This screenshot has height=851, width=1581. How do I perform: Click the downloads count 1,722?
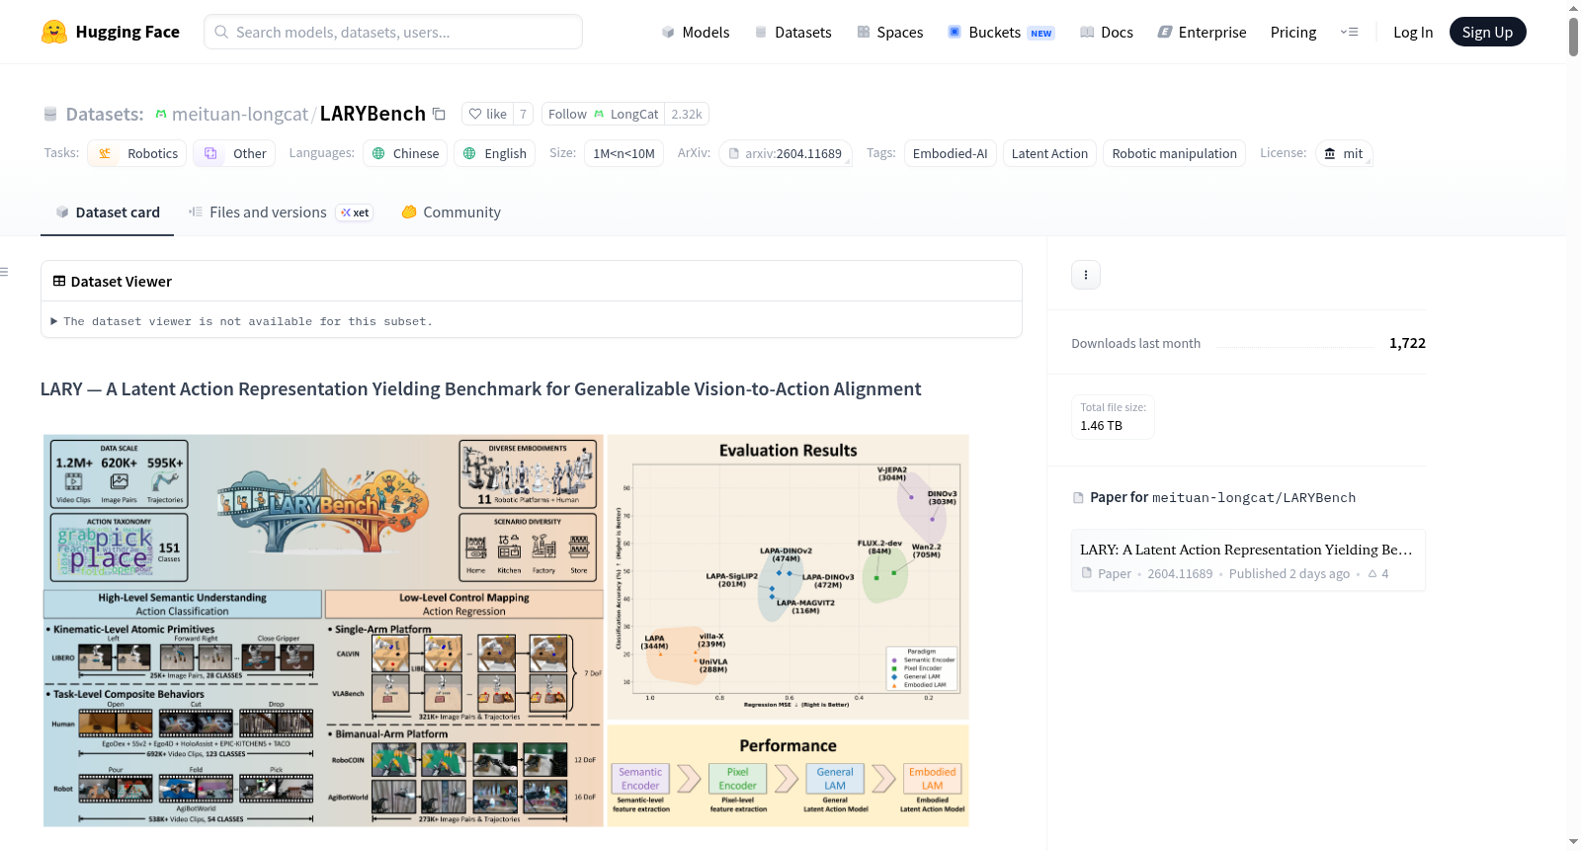(1407, 343)
